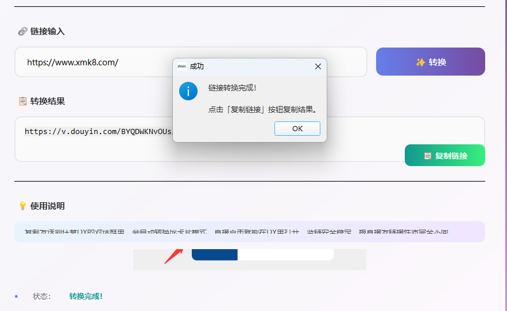The height and width of the screenshot is (311, 507).
Task: Click the 状态 label at the bottom
Action: [x=41, y=296]
